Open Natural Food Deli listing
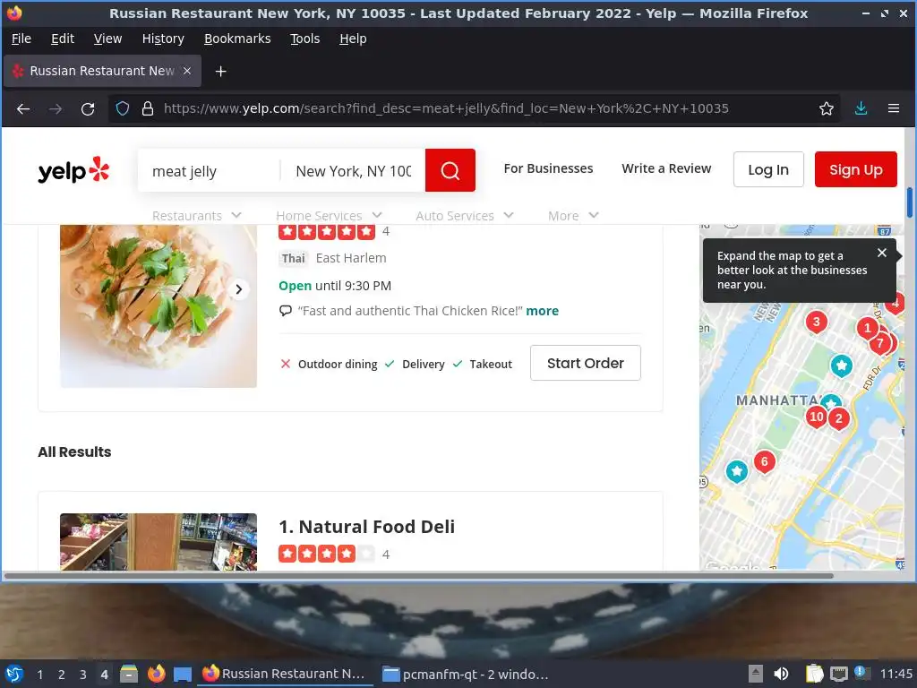This screenshot has width=917, height=688. coord(377,527)
